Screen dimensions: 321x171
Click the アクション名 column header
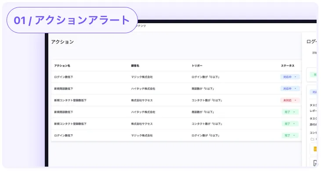pos(62,66)
